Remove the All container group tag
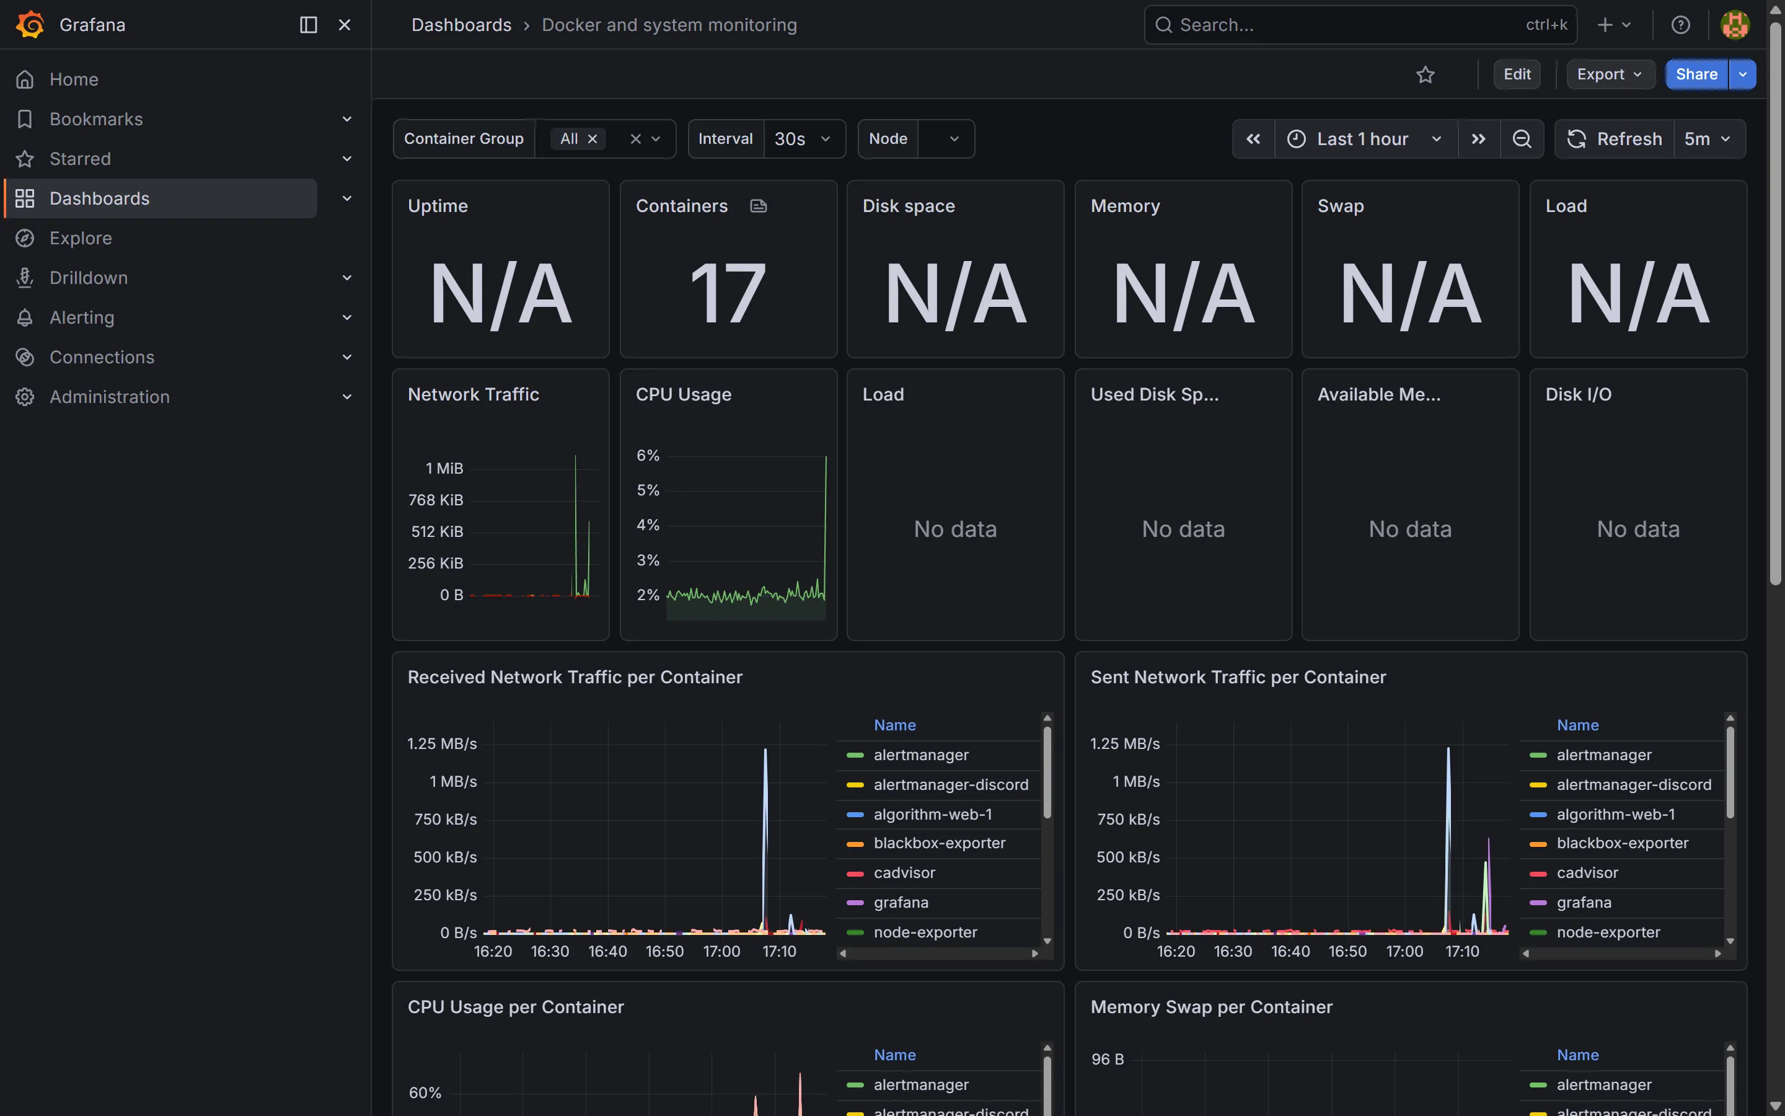The width and height of the screenshot is (1785, 1116). pos(593,139)
